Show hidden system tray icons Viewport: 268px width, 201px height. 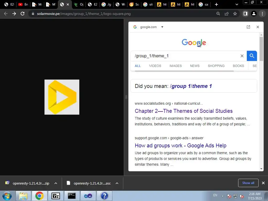(x=222, y=196)
